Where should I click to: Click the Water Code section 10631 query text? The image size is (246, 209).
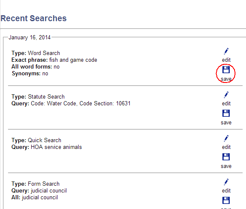81,104
